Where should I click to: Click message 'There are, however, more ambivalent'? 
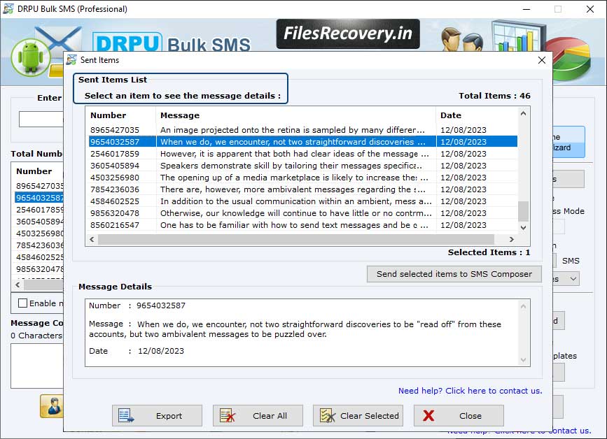click(293, 189)
